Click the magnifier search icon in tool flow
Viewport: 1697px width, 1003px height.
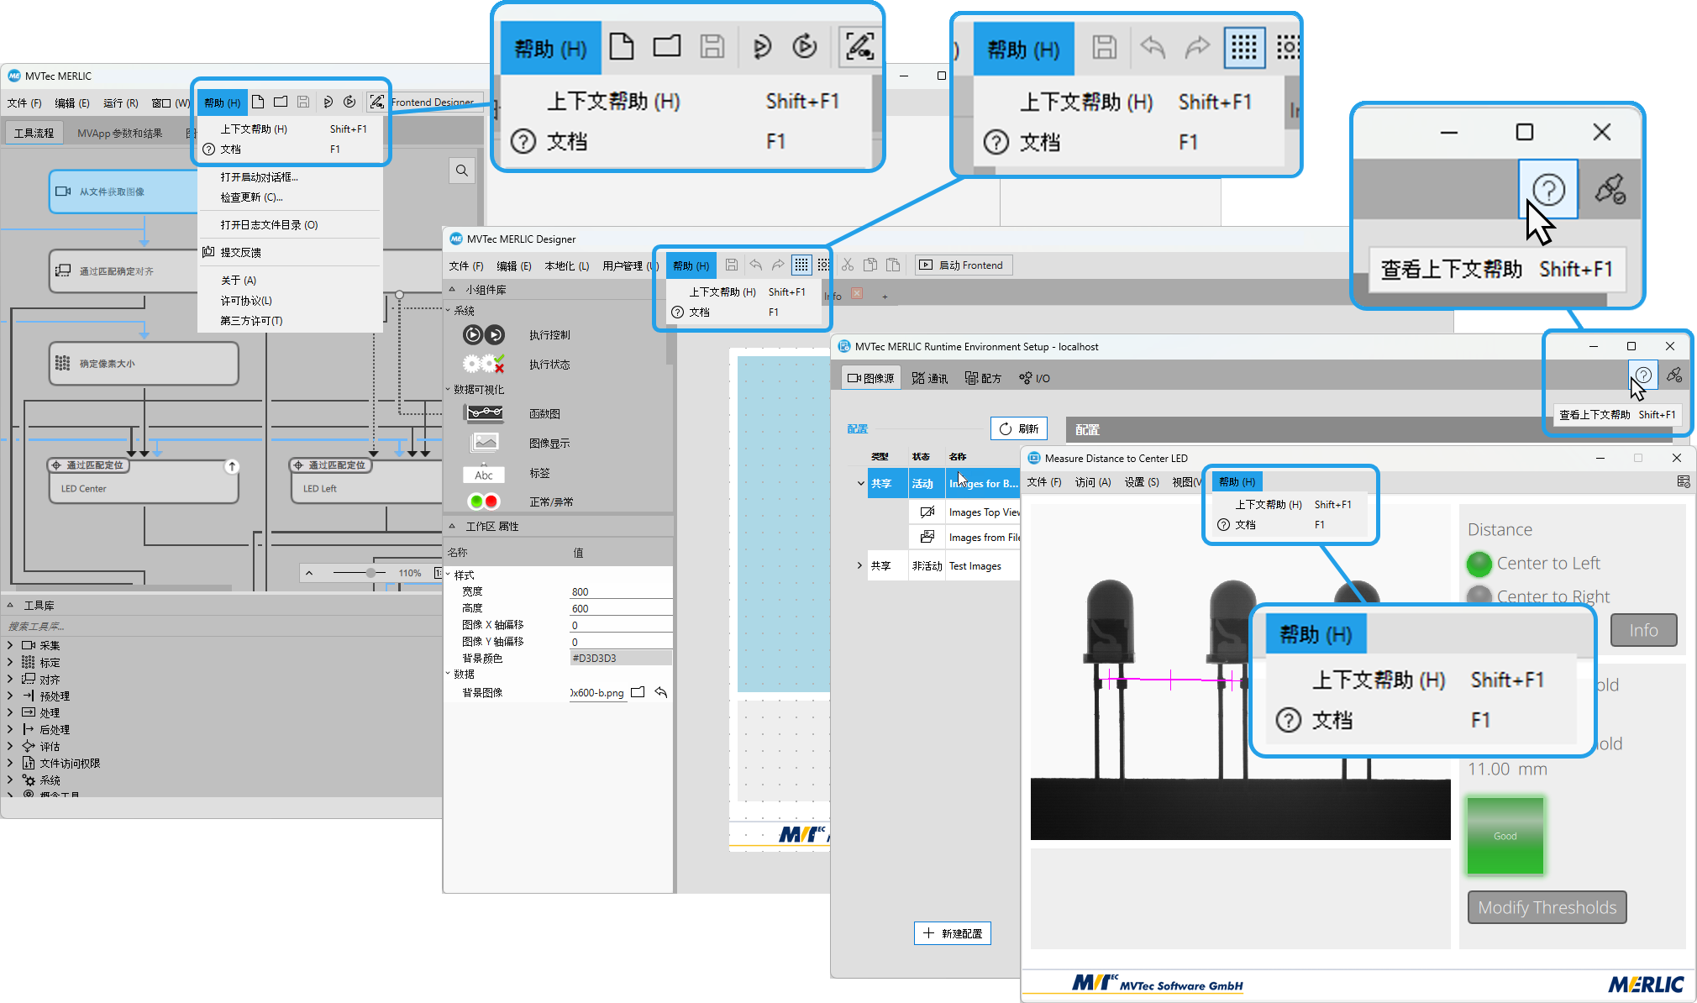tap(462, 171)
